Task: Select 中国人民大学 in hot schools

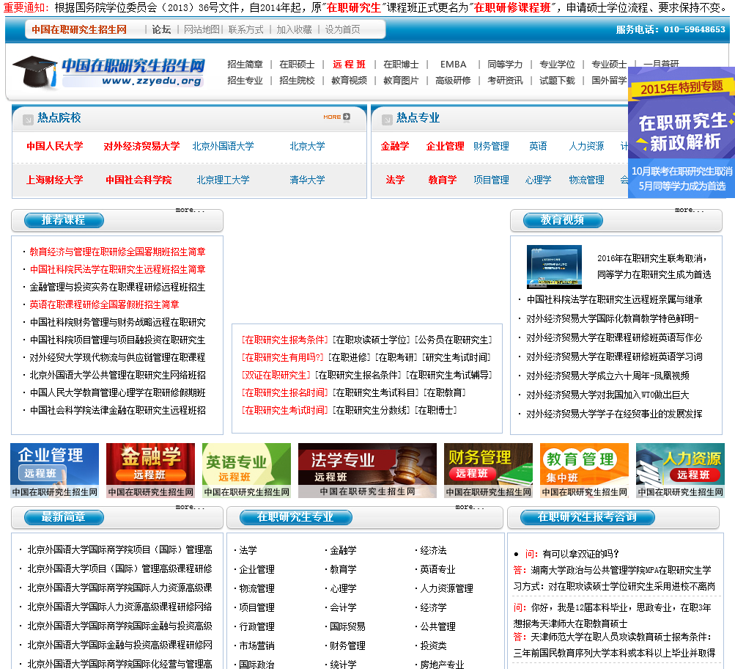Action: point(55,146)
